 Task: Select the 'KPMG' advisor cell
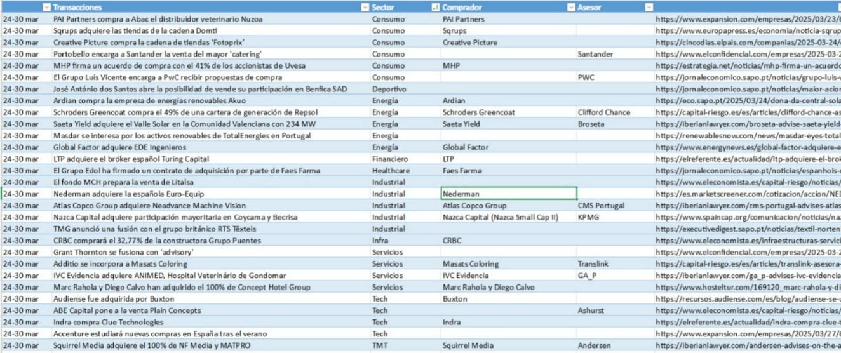(616, 217)
